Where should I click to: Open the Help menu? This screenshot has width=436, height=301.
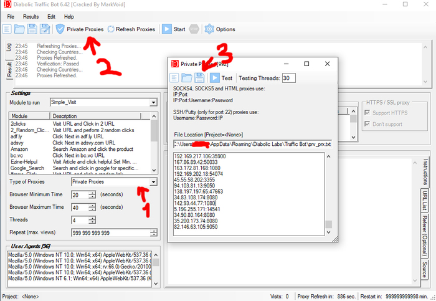pos(69,17)
